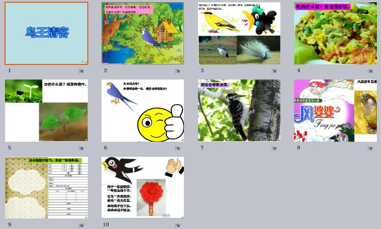This screenshot has width=381, height=229.
Task: Click the star icon below slide 9
Action: coord(81,225)
